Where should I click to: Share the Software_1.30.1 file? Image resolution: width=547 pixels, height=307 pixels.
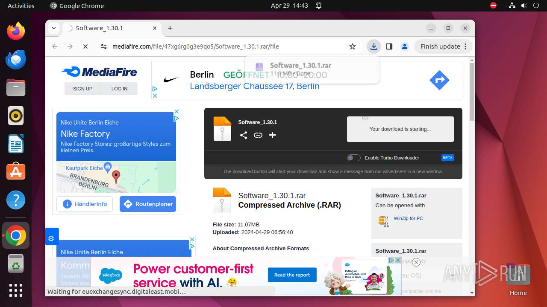244,135
